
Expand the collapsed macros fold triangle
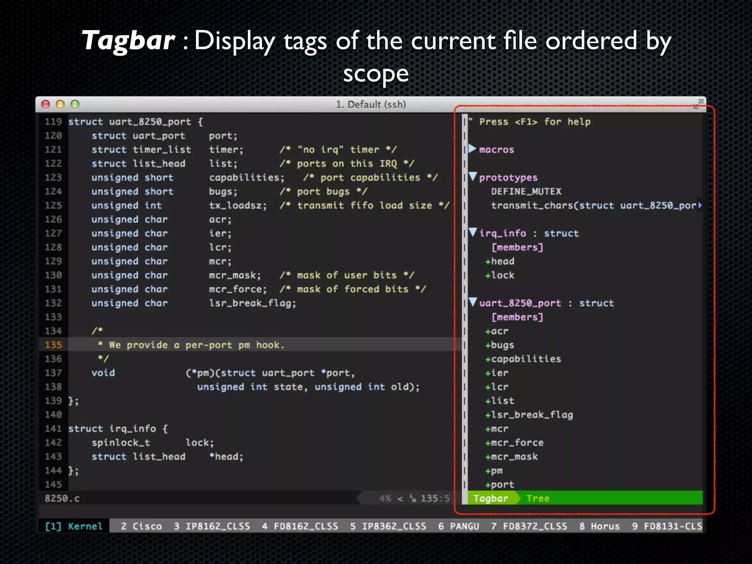pos(473,149)
